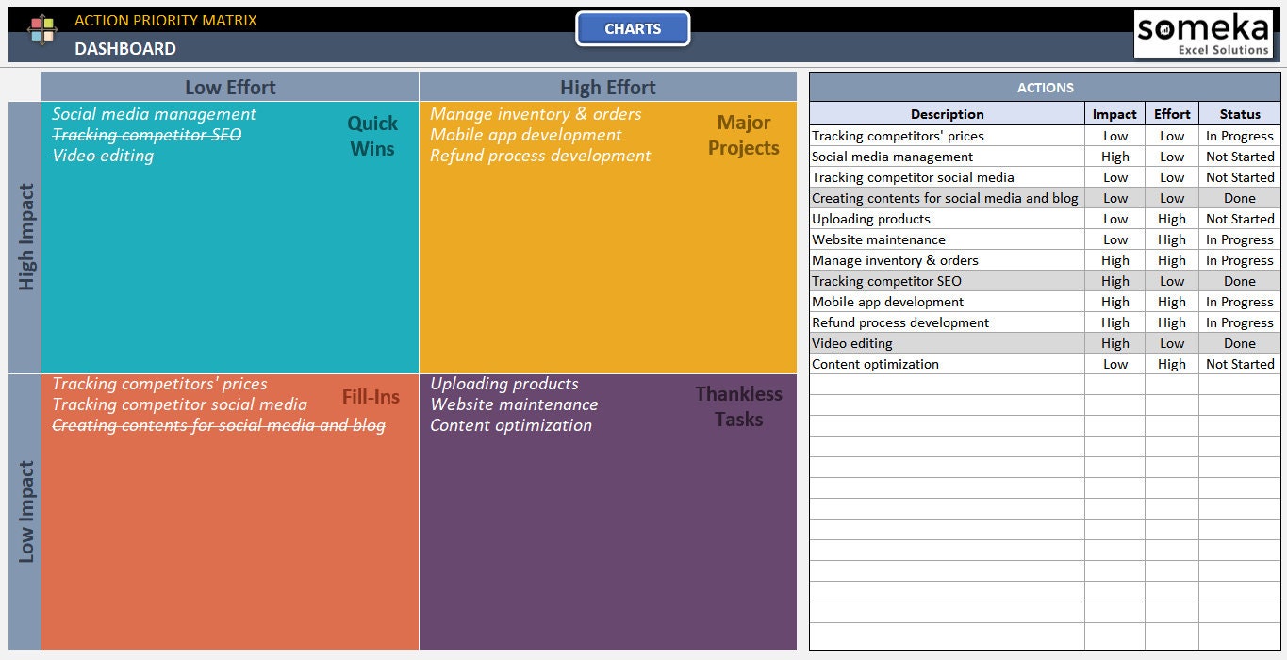Click the Someka Excel Solutions logo
This screenshot has height=660, width=1287.
[1204, 35]
